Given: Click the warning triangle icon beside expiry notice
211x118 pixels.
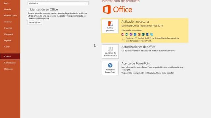Looking at the screenshot, I should 123,39.
